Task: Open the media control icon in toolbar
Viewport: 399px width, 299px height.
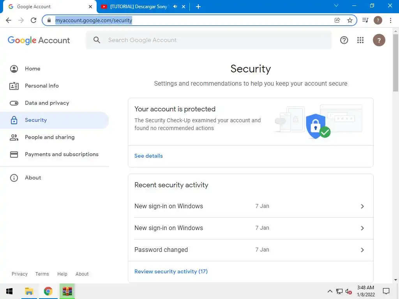Action: click(365, 20)
